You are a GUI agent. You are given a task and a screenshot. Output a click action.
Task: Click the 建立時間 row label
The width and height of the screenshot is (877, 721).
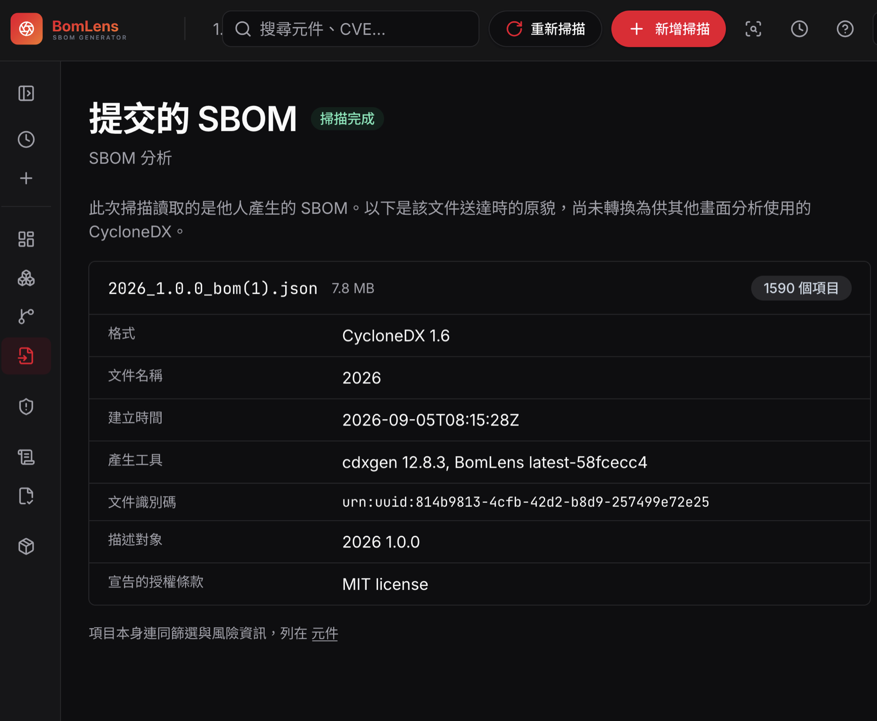[x=135, y=418]
